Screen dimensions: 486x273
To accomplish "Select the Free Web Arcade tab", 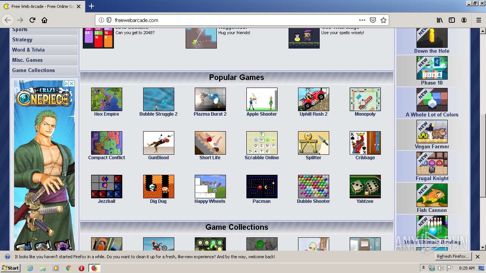I will pos(43,6).
